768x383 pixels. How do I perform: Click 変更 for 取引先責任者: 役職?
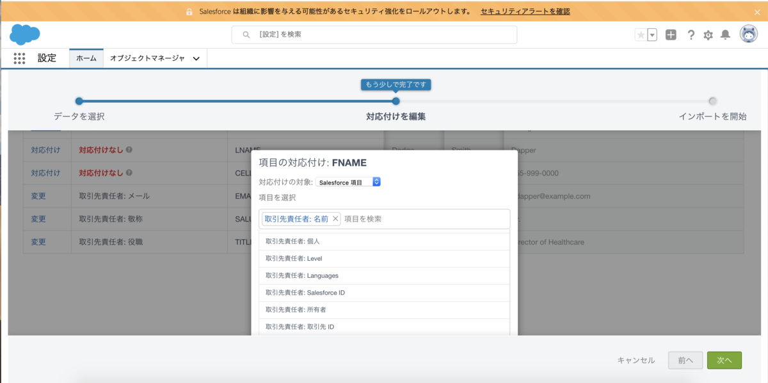pyautogui.click(x=38, y=242)
